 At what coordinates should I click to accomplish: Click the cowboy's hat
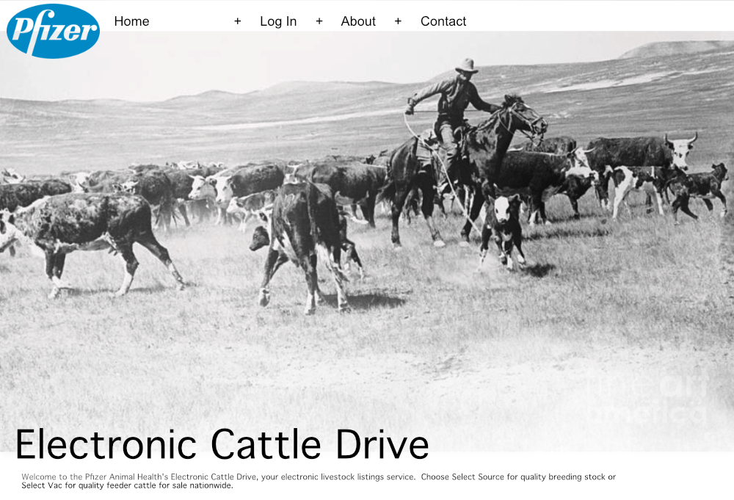point(466,66)
